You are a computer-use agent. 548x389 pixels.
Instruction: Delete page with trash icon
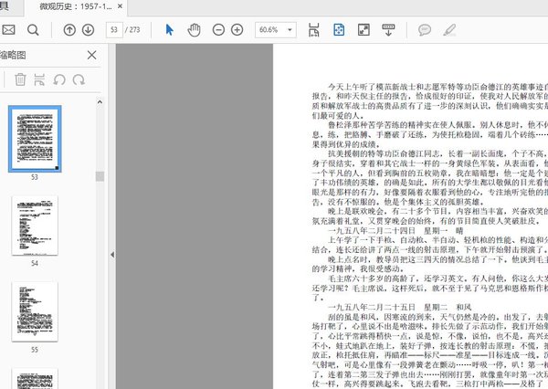click(20, 79)
